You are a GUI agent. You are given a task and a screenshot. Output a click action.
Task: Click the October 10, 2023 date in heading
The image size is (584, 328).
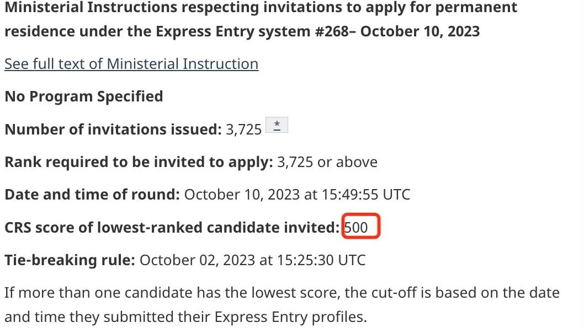point(420,31)
